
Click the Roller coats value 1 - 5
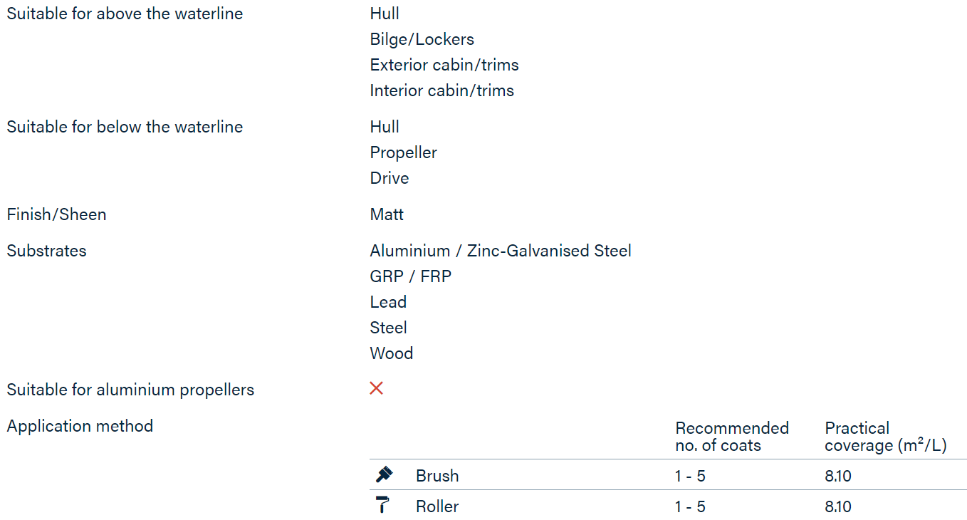coord(690,506)
